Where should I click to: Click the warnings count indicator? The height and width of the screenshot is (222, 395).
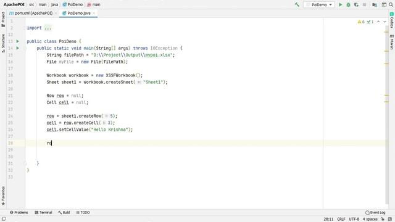pyautogui.click(x=361, y=22)
